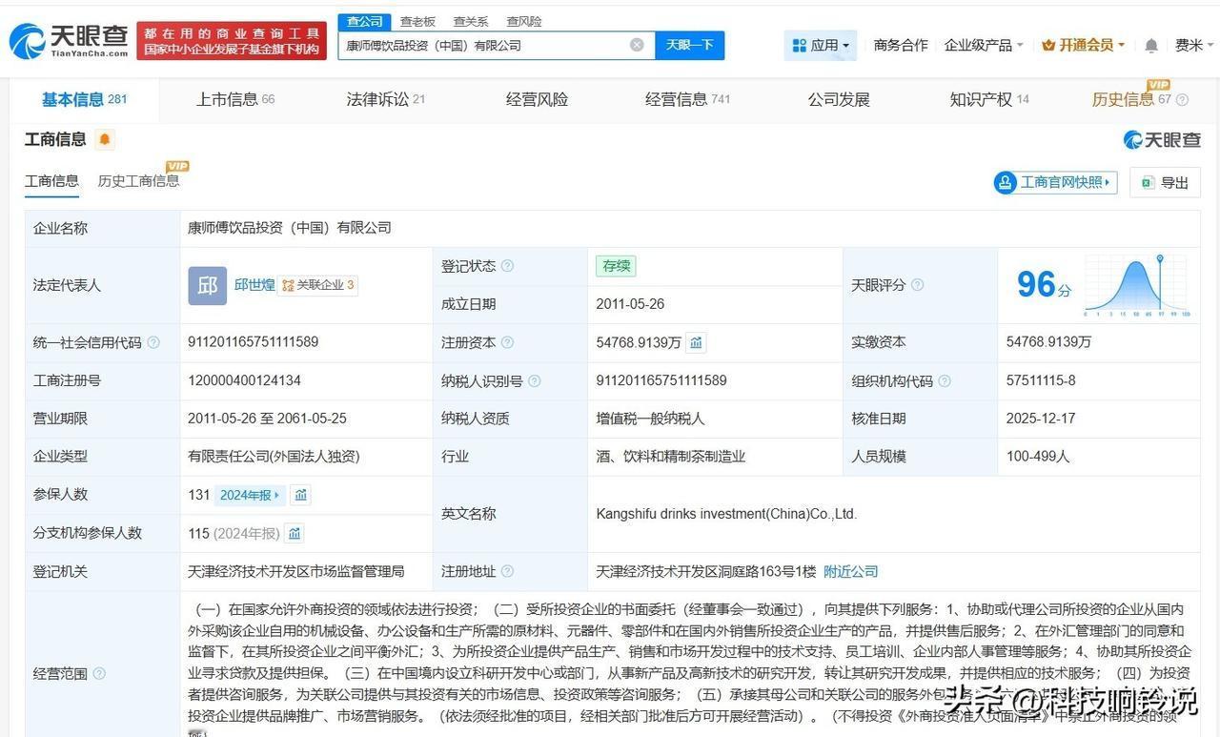Click the 导出 export button
1220x737 pixels.
1165,182
